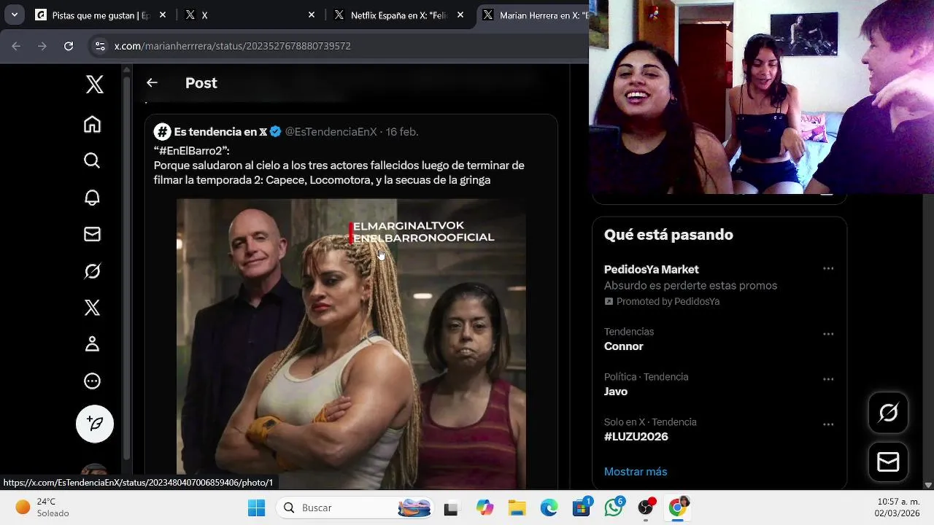934x525 pixels.
Task: Open floating messages envelope button
Action: 888,462
